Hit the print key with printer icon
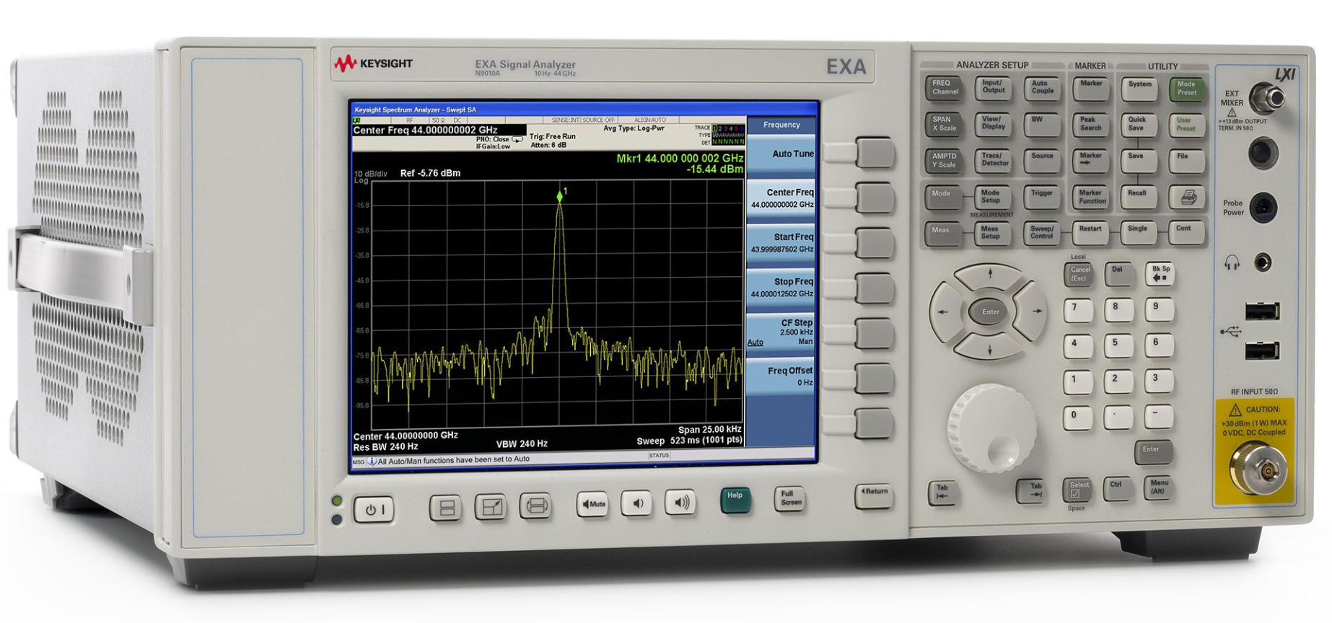Image resolution: width=1332 pixels, height=623 pixels. click(x=1187, y=198)
